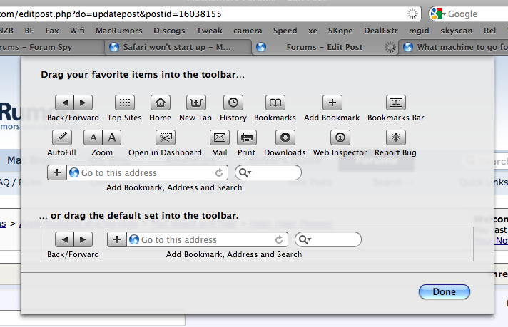
Task: Open the Tweak bookmark
Action: click(209, 31)
